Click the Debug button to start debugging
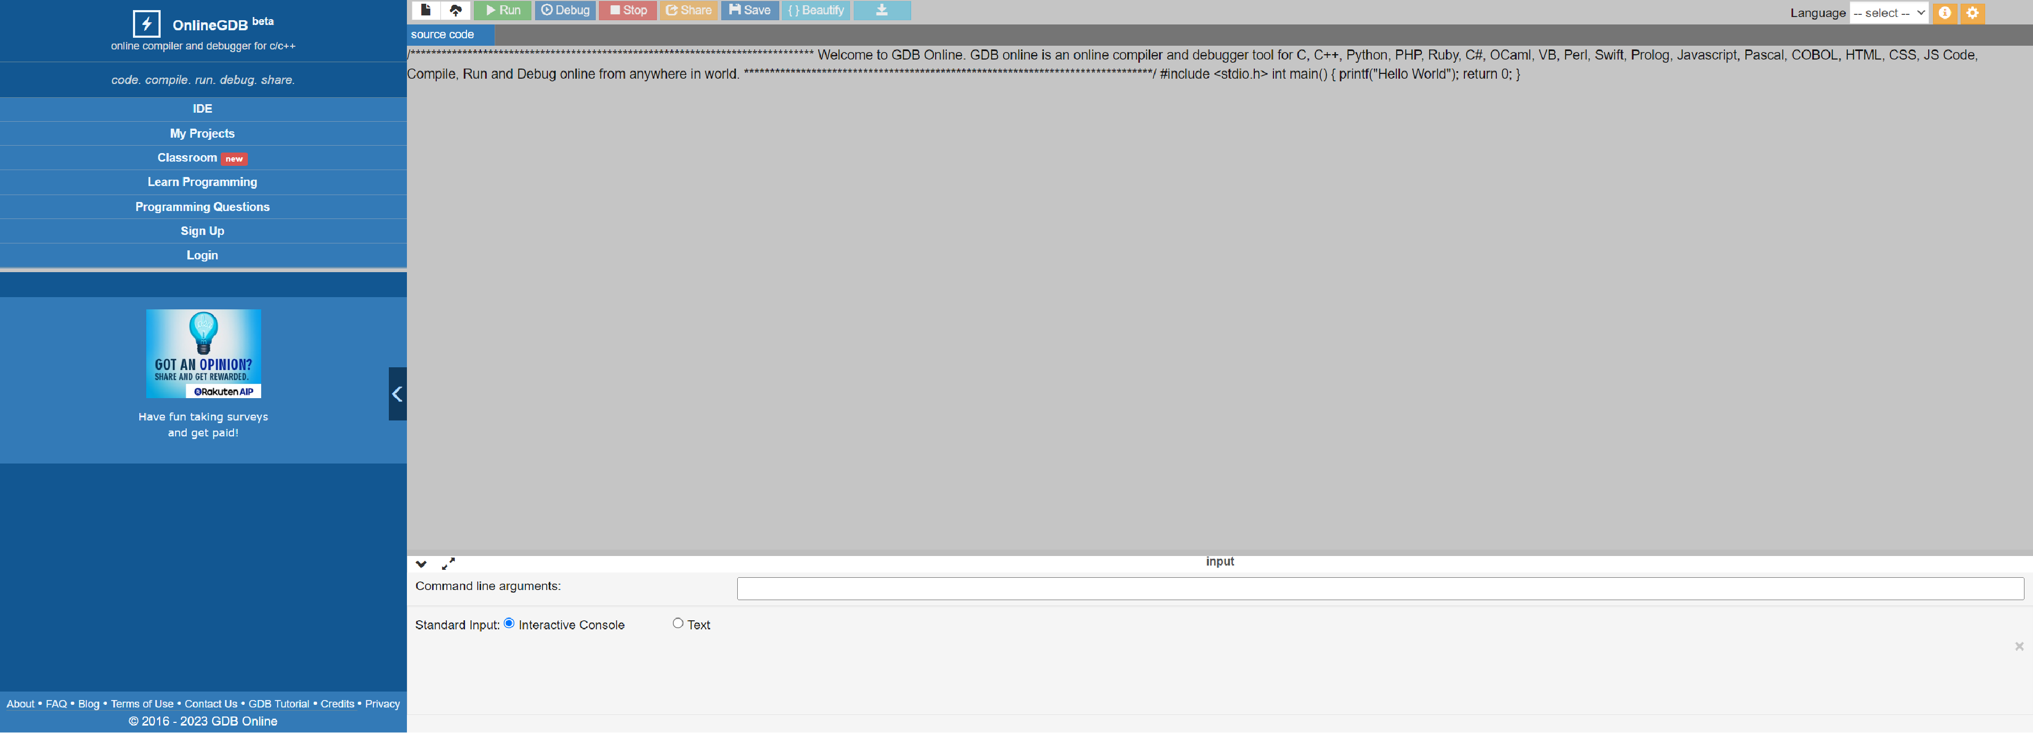The height and width of the screenshot is (733, 2033). click(x=565, y=10)
